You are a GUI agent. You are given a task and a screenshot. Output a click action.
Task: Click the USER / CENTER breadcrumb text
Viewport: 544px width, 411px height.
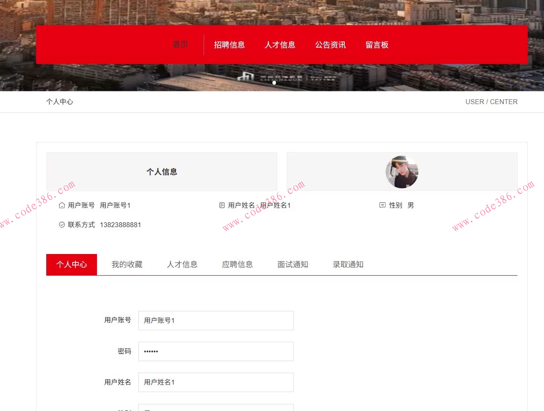pyautogui.click(x=492, y=101)
